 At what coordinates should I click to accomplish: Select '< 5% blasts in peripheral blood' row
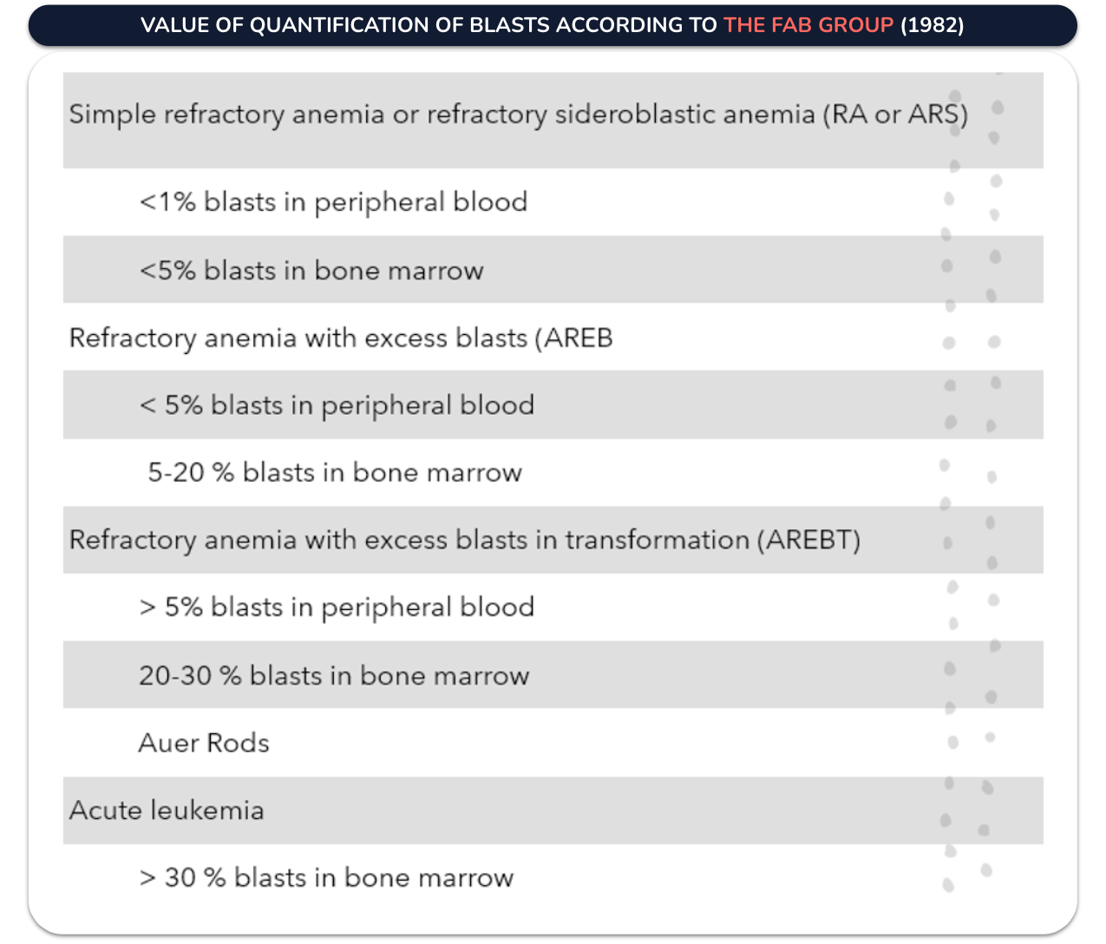point(553,404)
